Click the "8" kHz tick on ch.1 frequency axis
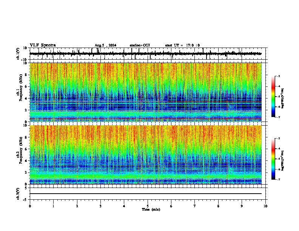299x231 pixels. (x=27, y=75)
